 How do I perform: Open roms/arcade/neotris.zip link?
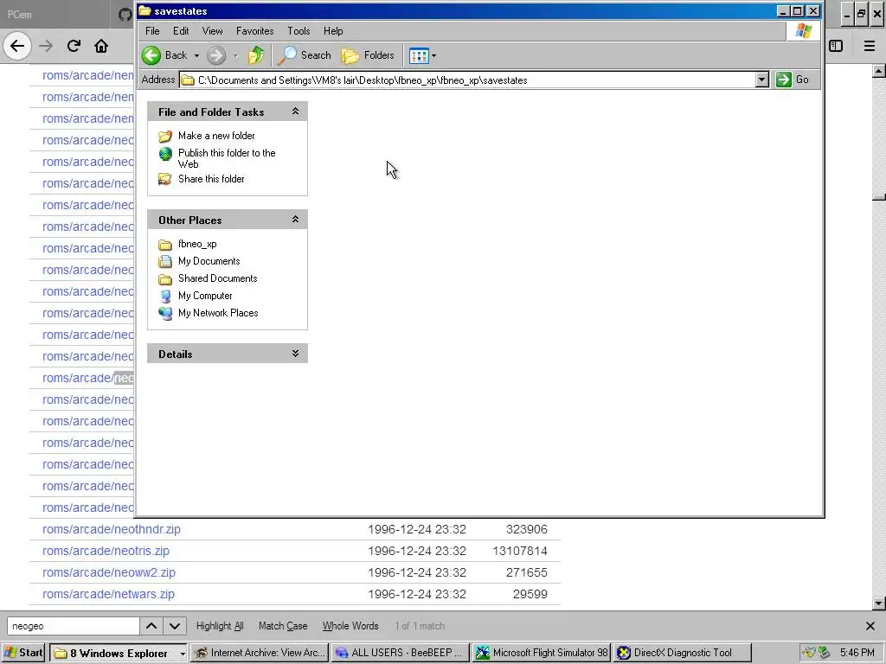(x=106, y=551)
